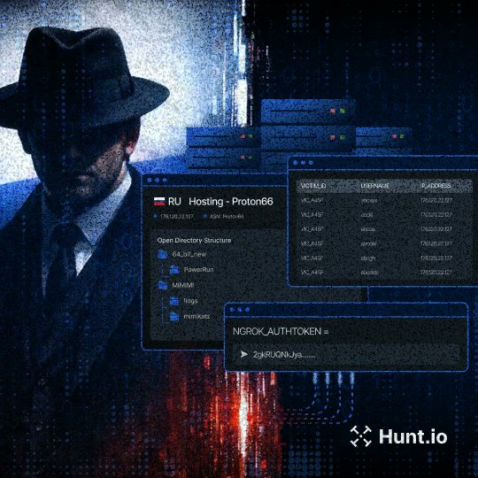The image size is (478, 478).
Task: Click the first window dot of the victim table panel
Action: [x=296, y=163]
